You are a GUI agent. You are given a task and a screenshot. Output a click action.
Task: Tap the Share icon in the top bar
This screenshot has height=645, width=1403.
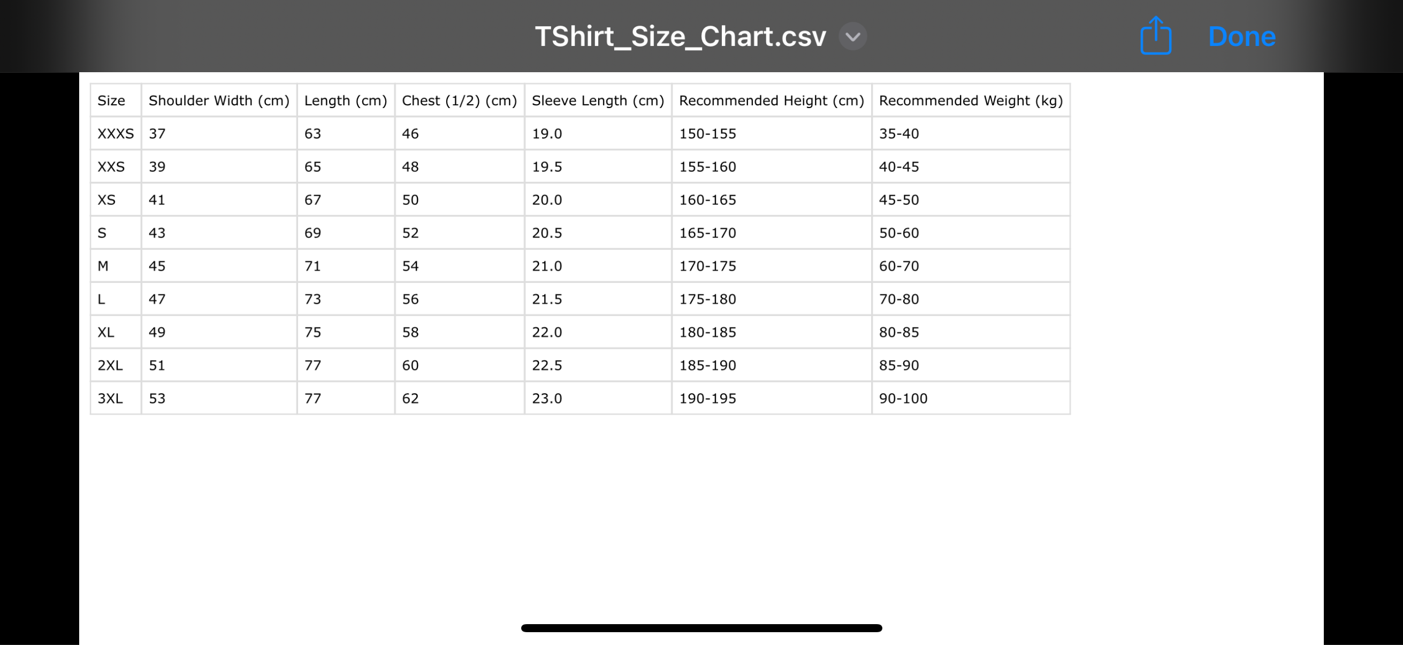(x=1155, y=36)
